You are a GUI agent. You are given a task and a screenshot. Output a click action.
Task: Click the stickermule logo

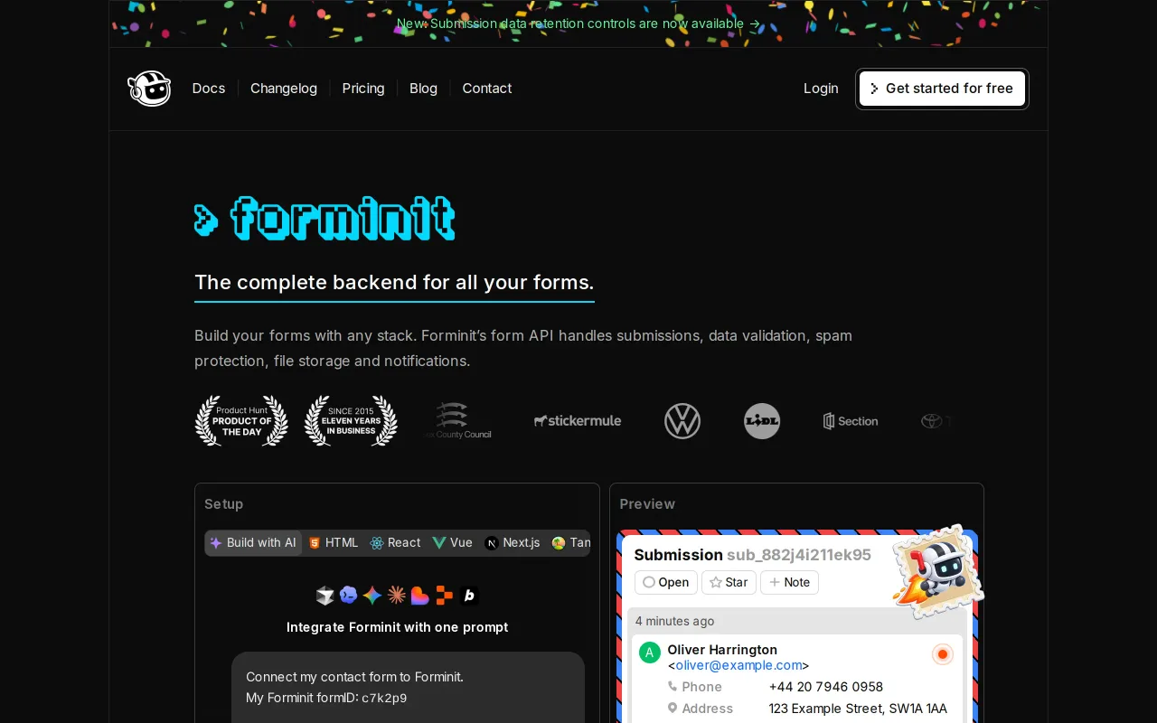[x=578, y=421]
